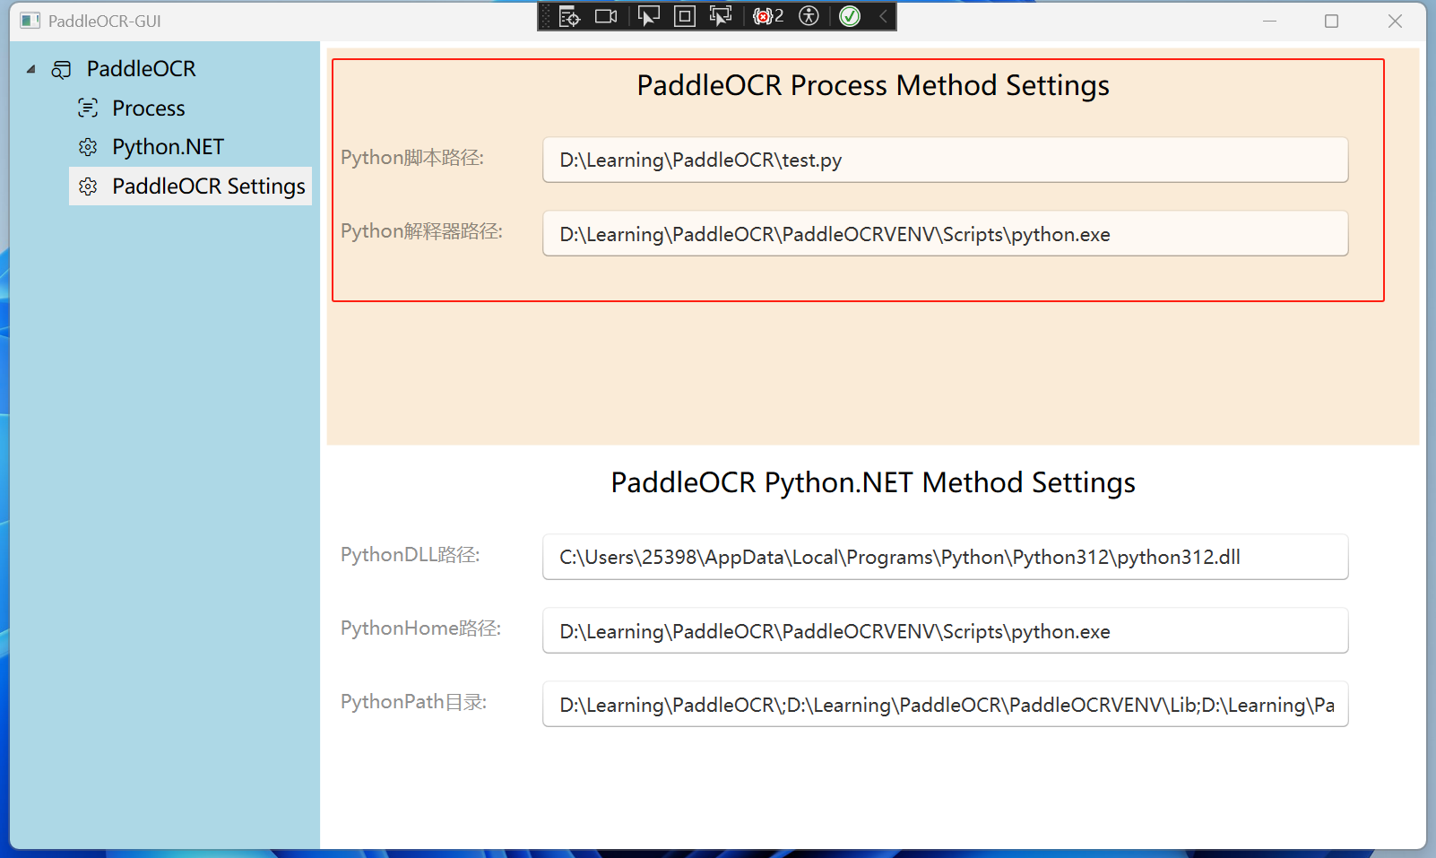Screen dimensions: 1436x858
Task: Select the PaddleOCR root tree item
Action: [x=141, y=69]
